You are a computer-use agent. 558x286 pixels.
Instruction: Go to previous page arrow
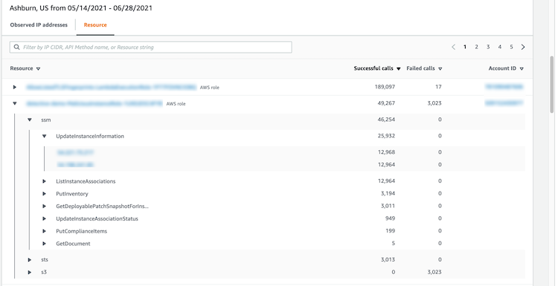(x=453, y=47)
